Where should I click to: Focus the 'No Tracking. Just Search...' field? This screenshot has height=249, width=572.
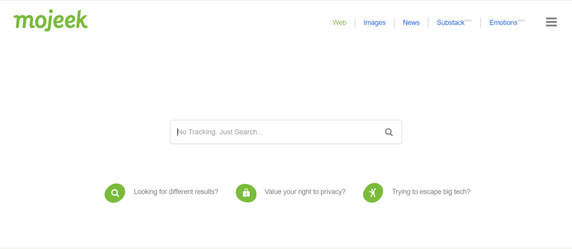(277, 133)
